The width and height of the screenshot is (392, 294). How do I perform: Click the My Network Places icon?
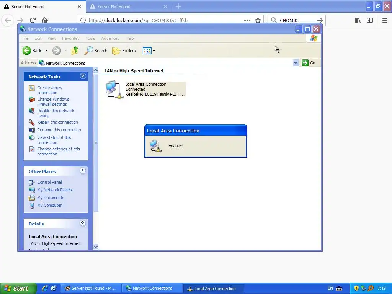click(32, 190)
